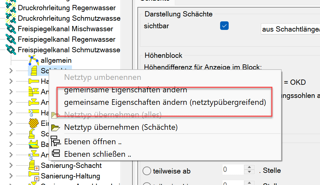Select 'Netztyp übernehmen (Schächte)' from context menu
The width and height of the screenshot is (320, 185).
121,127
